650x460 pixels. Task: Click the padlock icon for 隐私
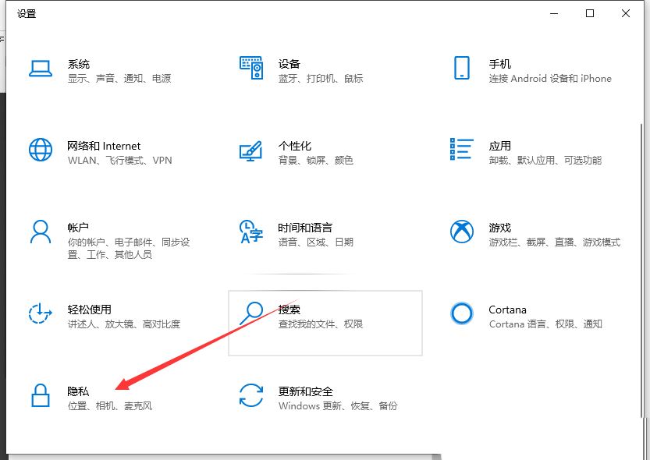[x=40, y=395]
